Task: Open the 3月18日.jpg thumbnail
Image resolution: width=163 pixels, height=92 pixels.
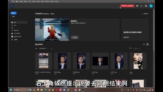Action: pyautogui.click(x=100, y=61)
